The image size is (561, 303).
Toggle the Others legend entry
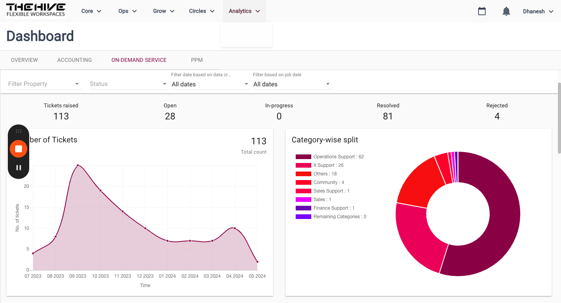coord(316,174)
